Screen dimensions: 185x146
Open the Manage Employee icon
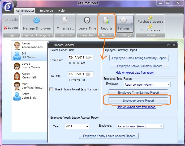tap(37, 20)
